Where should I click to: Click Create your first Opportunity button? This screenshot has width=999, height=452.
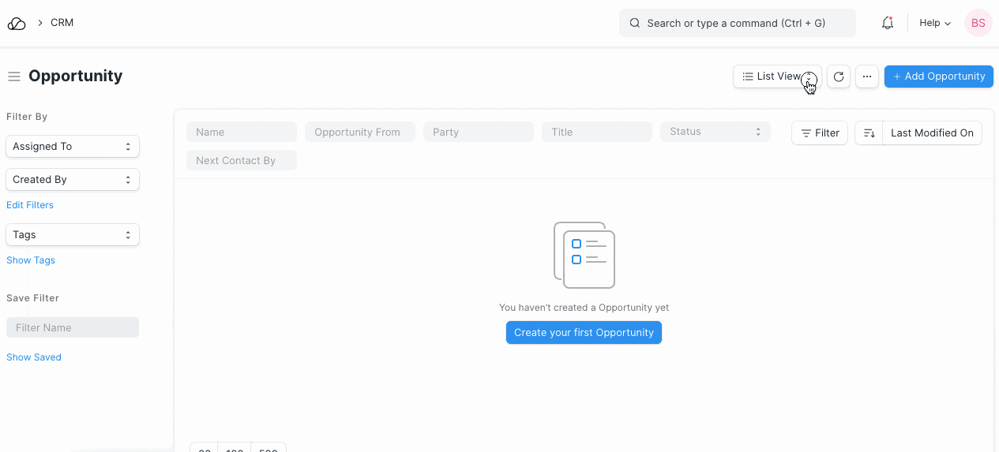tap(584, 333)
